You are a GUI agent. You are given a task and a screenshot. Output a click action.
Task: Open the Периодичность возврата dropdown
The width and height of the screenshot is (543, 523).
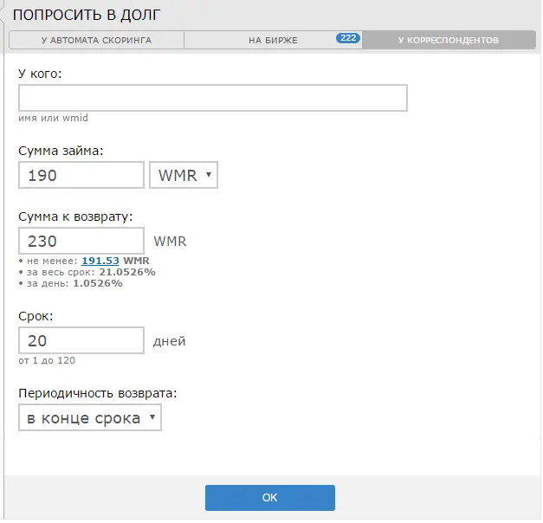click(90, 418)
